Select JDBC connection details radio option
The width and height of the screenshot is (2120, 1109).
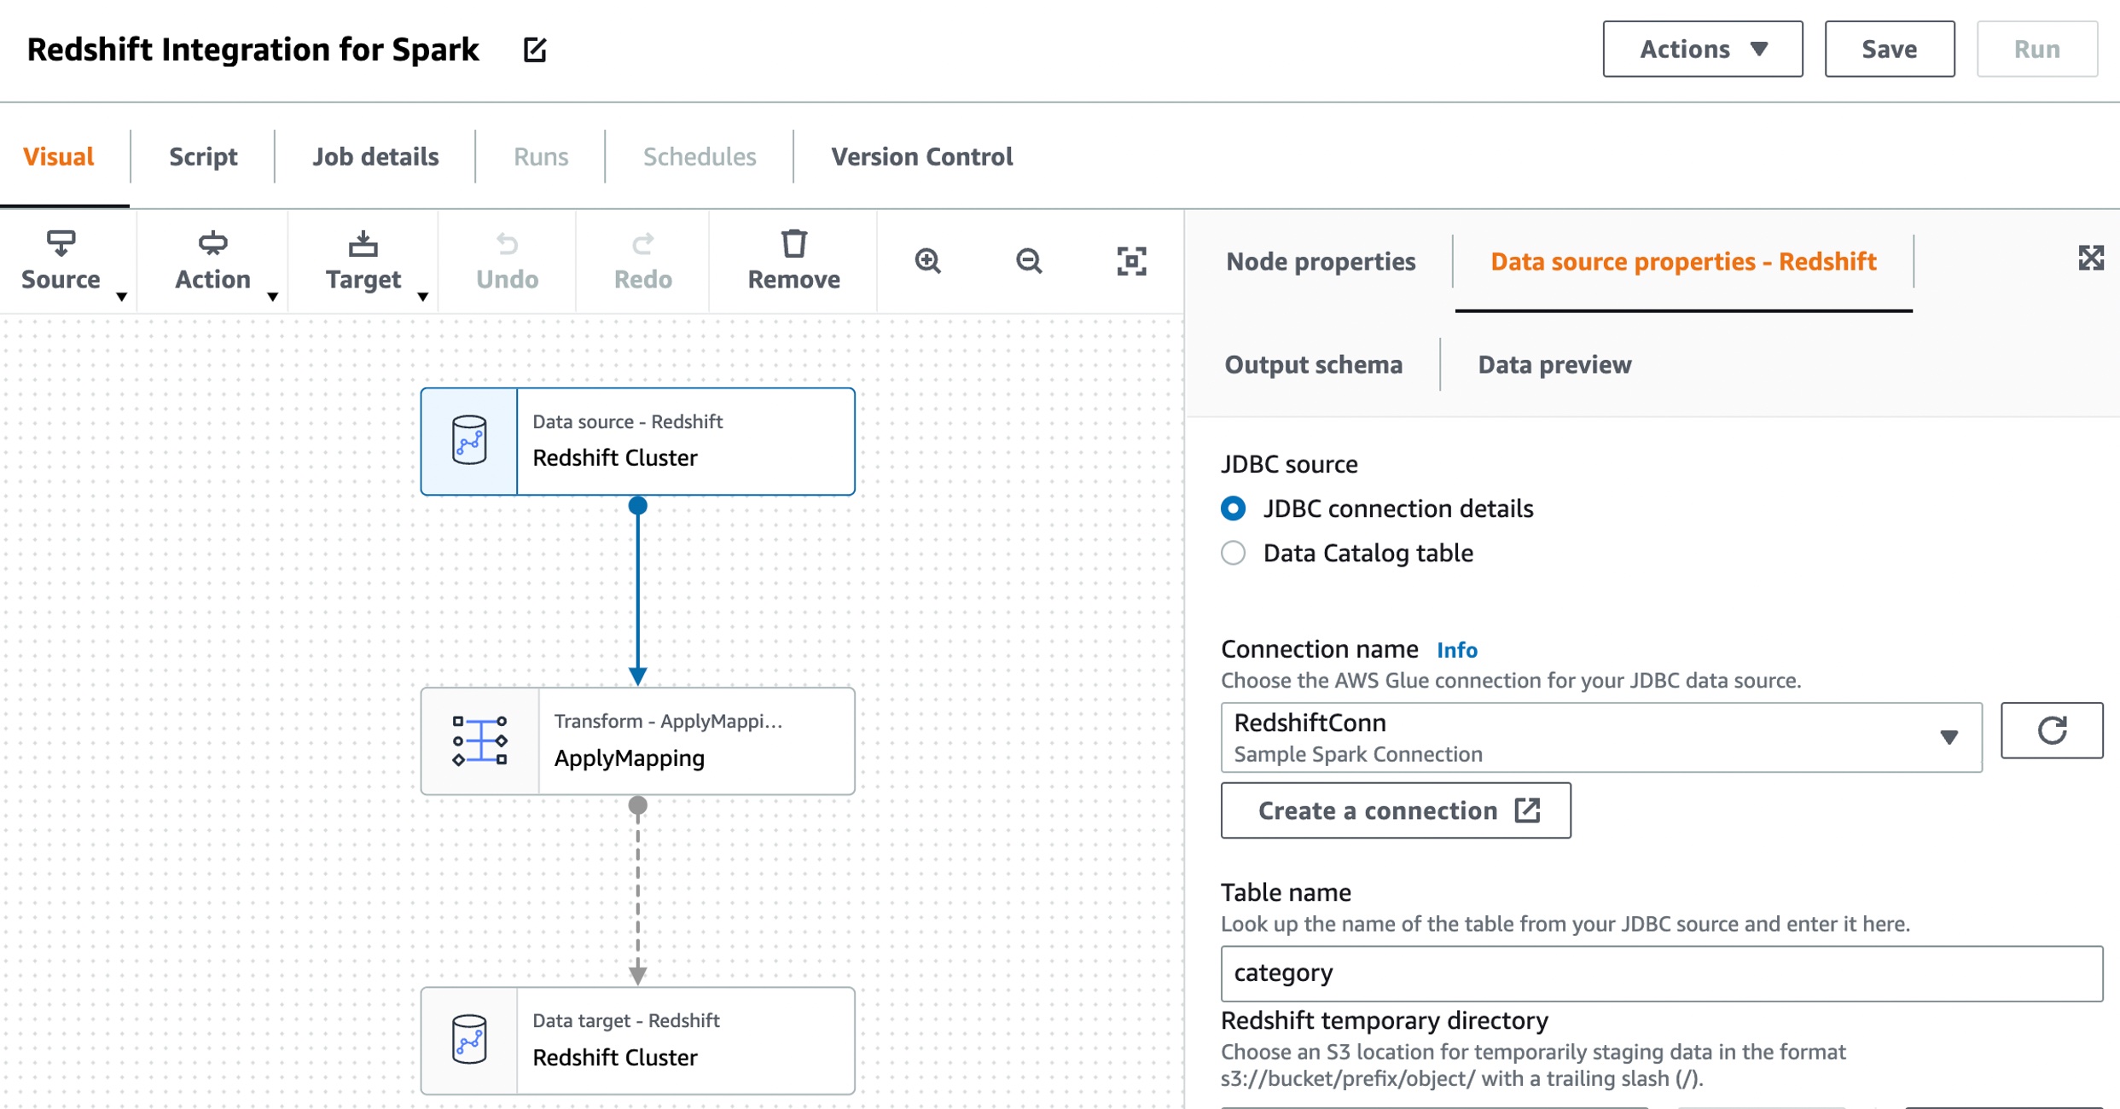[x=1233, y=508]
